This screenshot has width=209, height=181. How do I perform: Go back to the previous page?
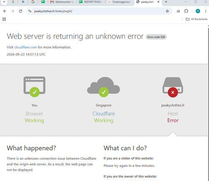[x=5, y=11]
